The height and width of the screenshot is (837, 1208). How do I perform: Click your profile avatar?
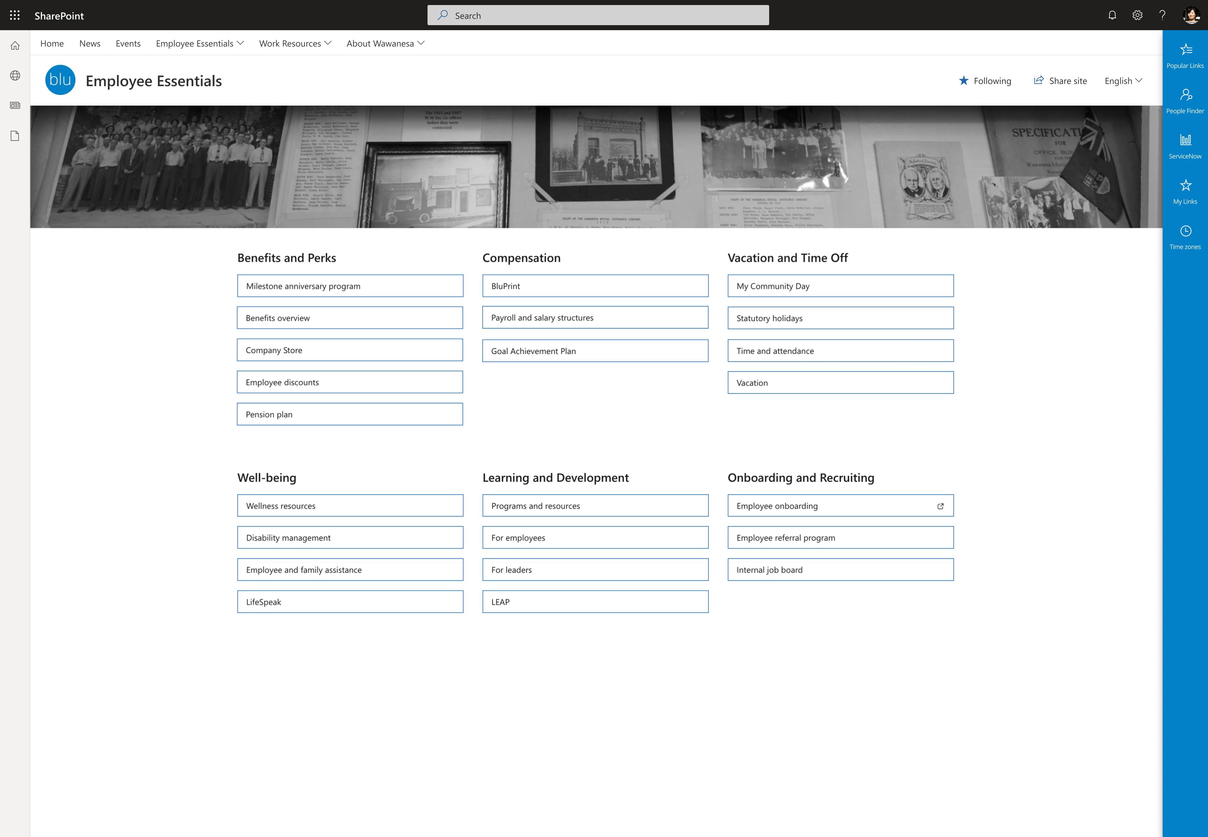(1191, 15)
